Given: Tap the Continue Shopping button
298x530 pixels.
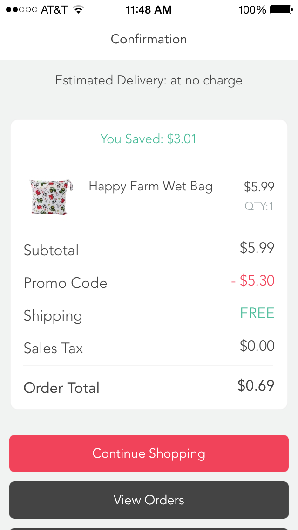Looking at the screenshot, I should [149, 453].
